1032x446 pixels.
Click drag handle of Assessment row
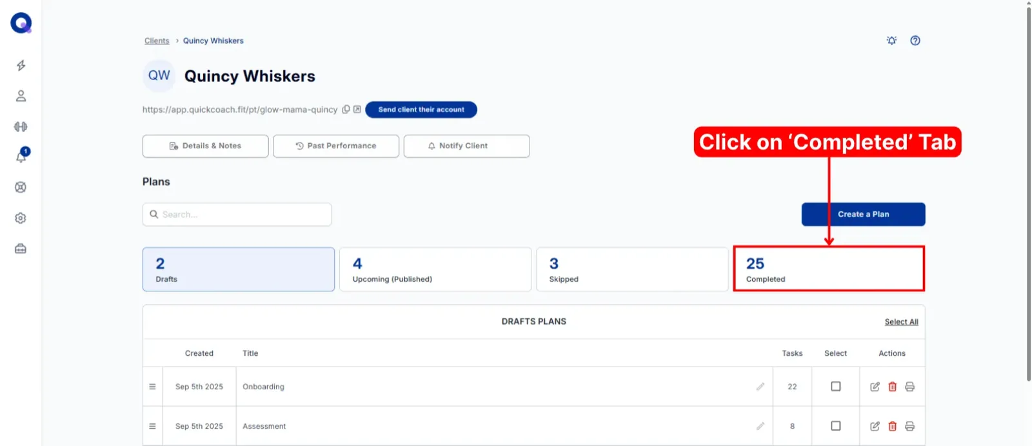point(152,426)
